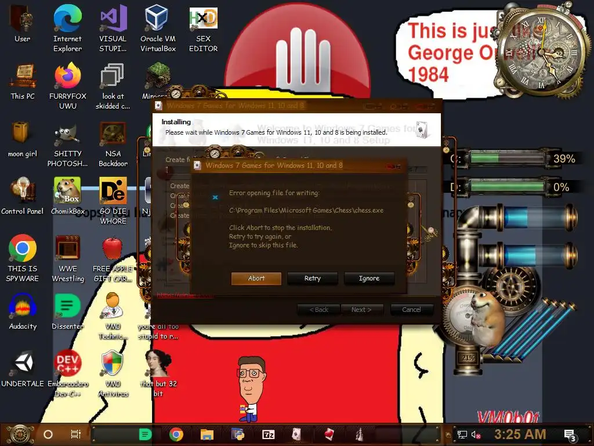Screen dimensions: 594x446
Task: Switch to the playing-cards installer taskbar item
Action: click(x=297, y=434)
